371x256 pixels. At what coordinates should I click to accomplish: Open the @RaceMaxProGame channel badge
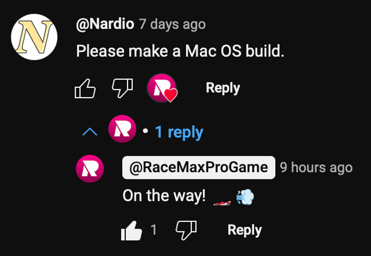(x=199, y=167)
